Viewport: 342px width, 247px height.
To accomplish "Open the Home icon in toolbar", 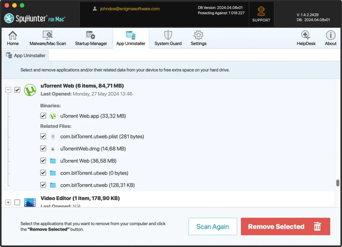I will click(x=13, y=35).
